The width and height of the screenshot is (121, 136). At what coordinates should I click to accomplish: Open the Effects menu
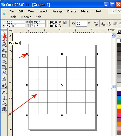(72, 11)
